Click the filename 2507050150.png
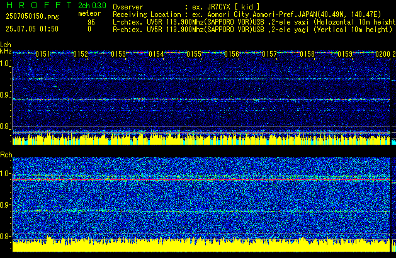 (32, 16)
